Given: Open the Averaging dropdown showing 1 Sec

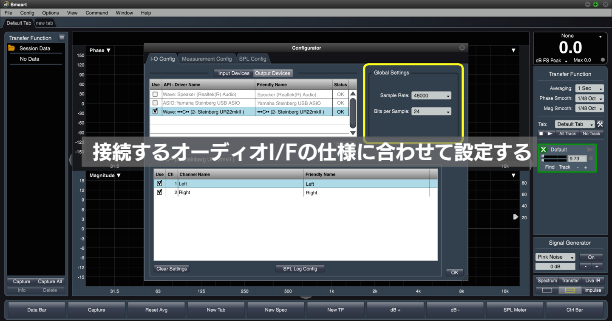Looking at the screenshot, I should pos(589,88).
